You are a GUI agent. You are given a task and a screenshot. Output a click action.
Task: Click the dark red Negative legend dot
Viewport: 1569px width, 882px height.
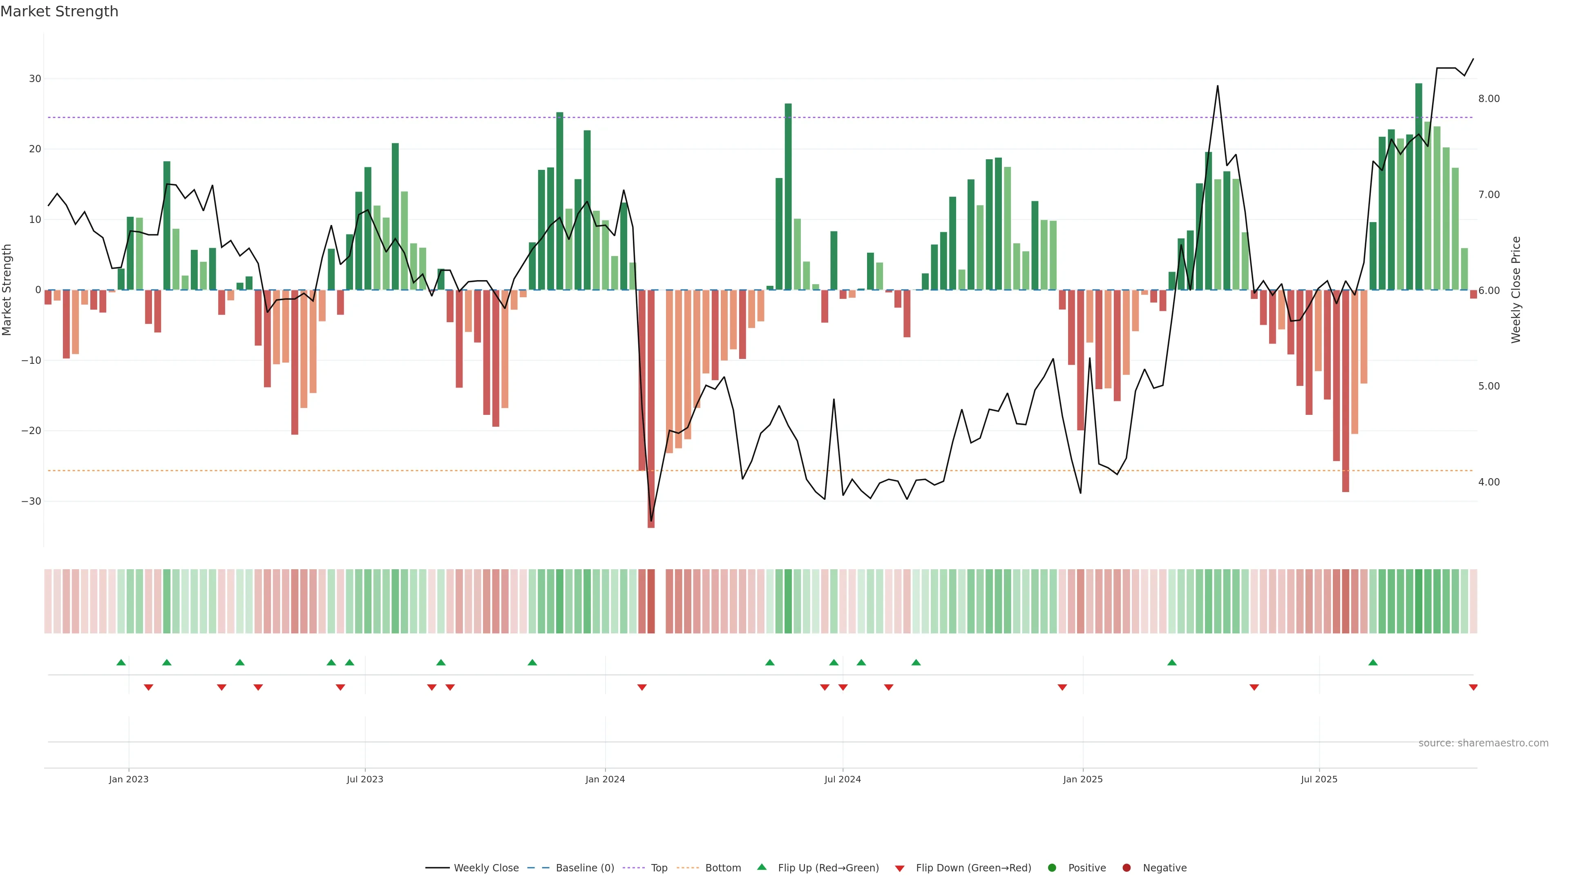1126,868
